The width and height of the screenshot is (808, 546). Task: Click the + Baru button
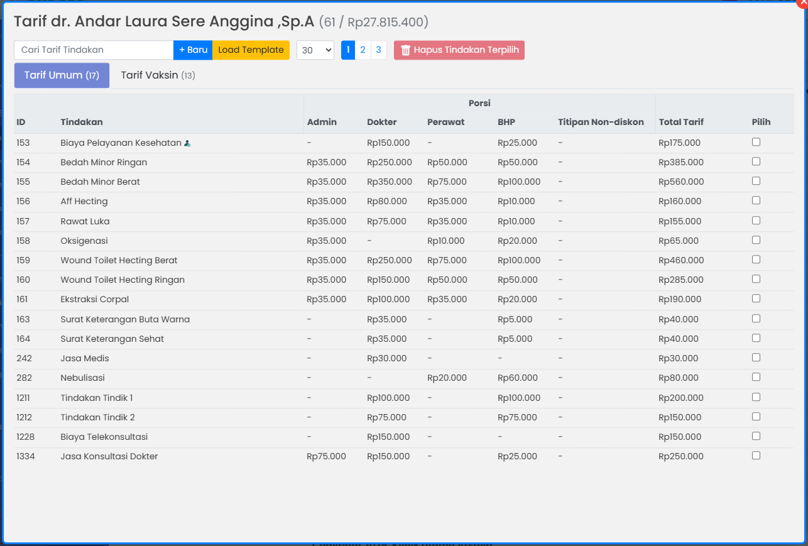point(193,50)
